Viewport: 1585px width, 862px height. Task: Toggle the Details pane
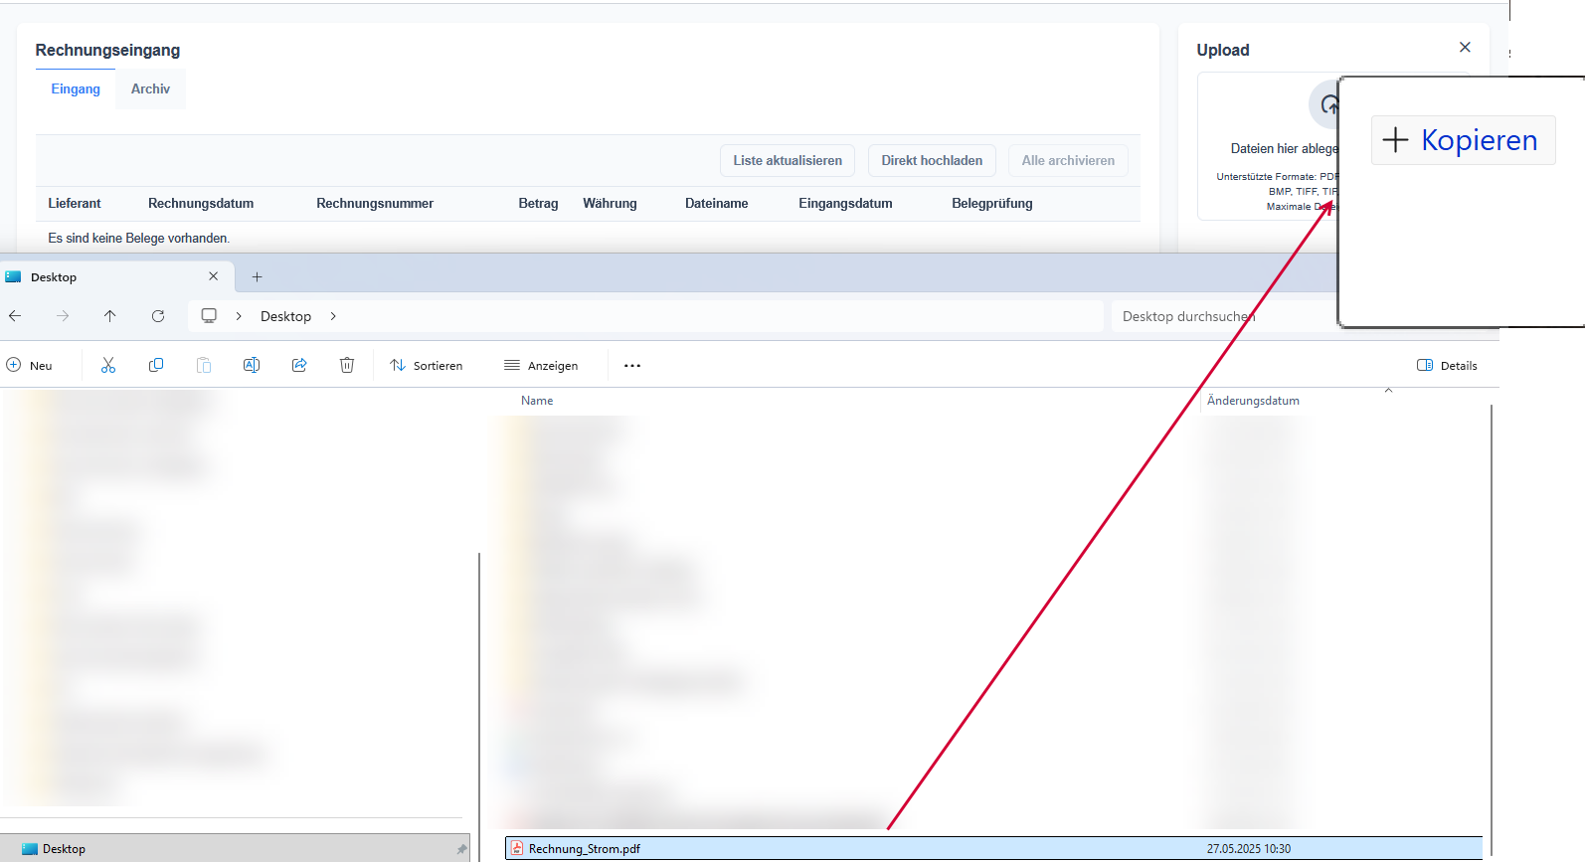[1447, 366]
